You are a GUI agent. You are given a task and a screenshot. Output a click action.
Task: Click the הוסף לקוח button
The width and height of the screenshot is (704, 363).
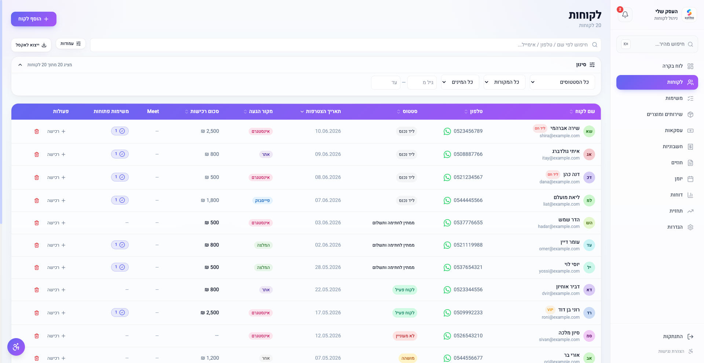34,19
